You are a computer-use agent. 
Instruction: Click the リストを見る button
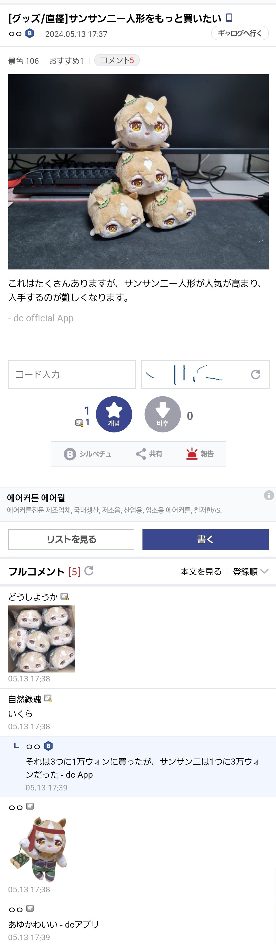(x=71, y=539)
